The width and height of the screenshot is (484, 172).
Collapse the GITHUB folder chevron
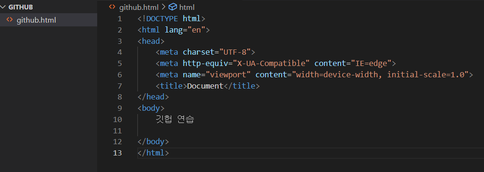[x=3, y=7]
